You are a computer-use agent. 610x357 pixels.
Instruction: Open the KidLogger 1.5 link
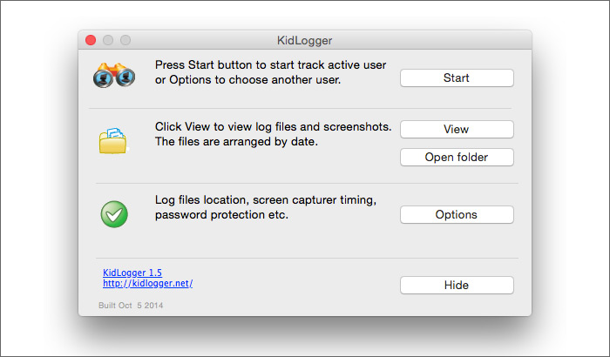(x=132, y=273)
